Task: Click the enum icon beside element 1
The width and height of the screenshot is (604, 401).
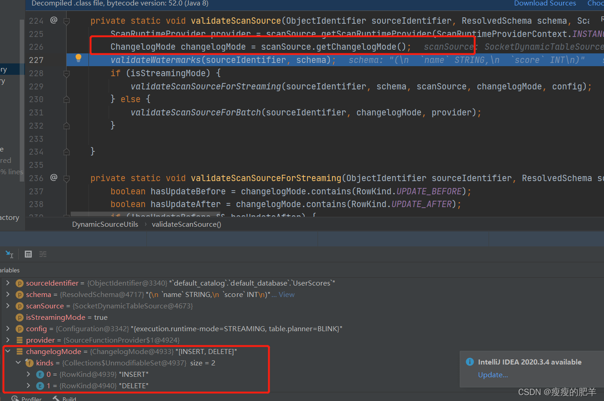Action: pyautogui.click(x=40, y=386)
